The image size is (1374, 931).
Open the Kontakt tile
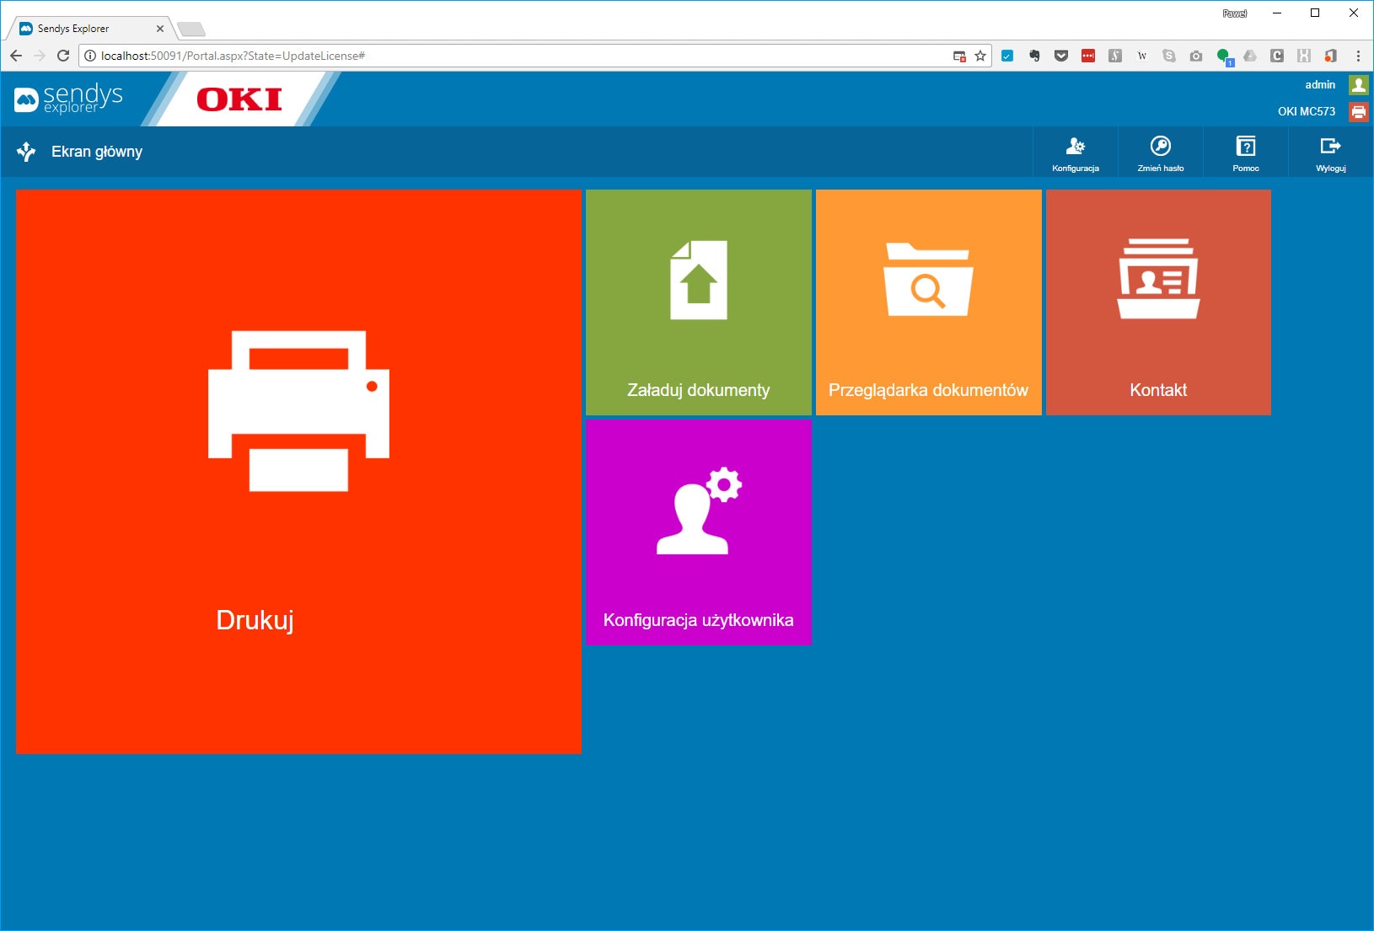(1158, 302)
